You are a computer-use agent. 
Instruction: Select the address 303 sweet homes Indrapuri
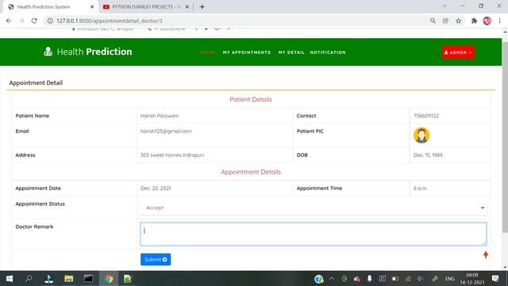[172, 155]
